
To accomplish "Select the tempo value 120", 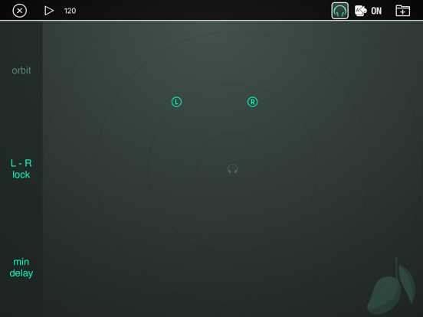I will pos(70,11).
